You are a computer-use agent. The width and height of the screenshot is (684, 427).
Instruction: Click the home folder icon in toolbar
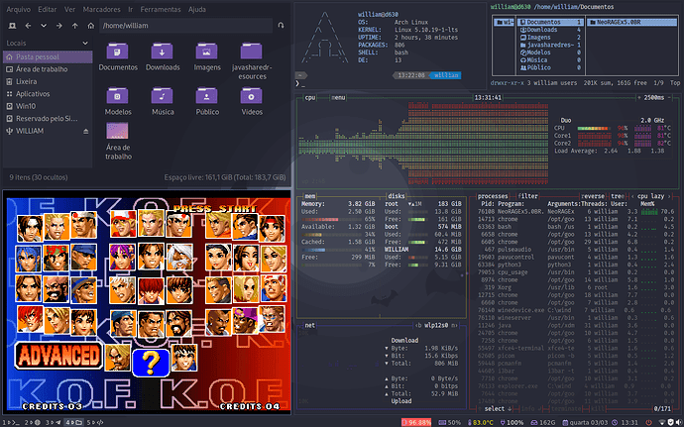tap(91, 26)
